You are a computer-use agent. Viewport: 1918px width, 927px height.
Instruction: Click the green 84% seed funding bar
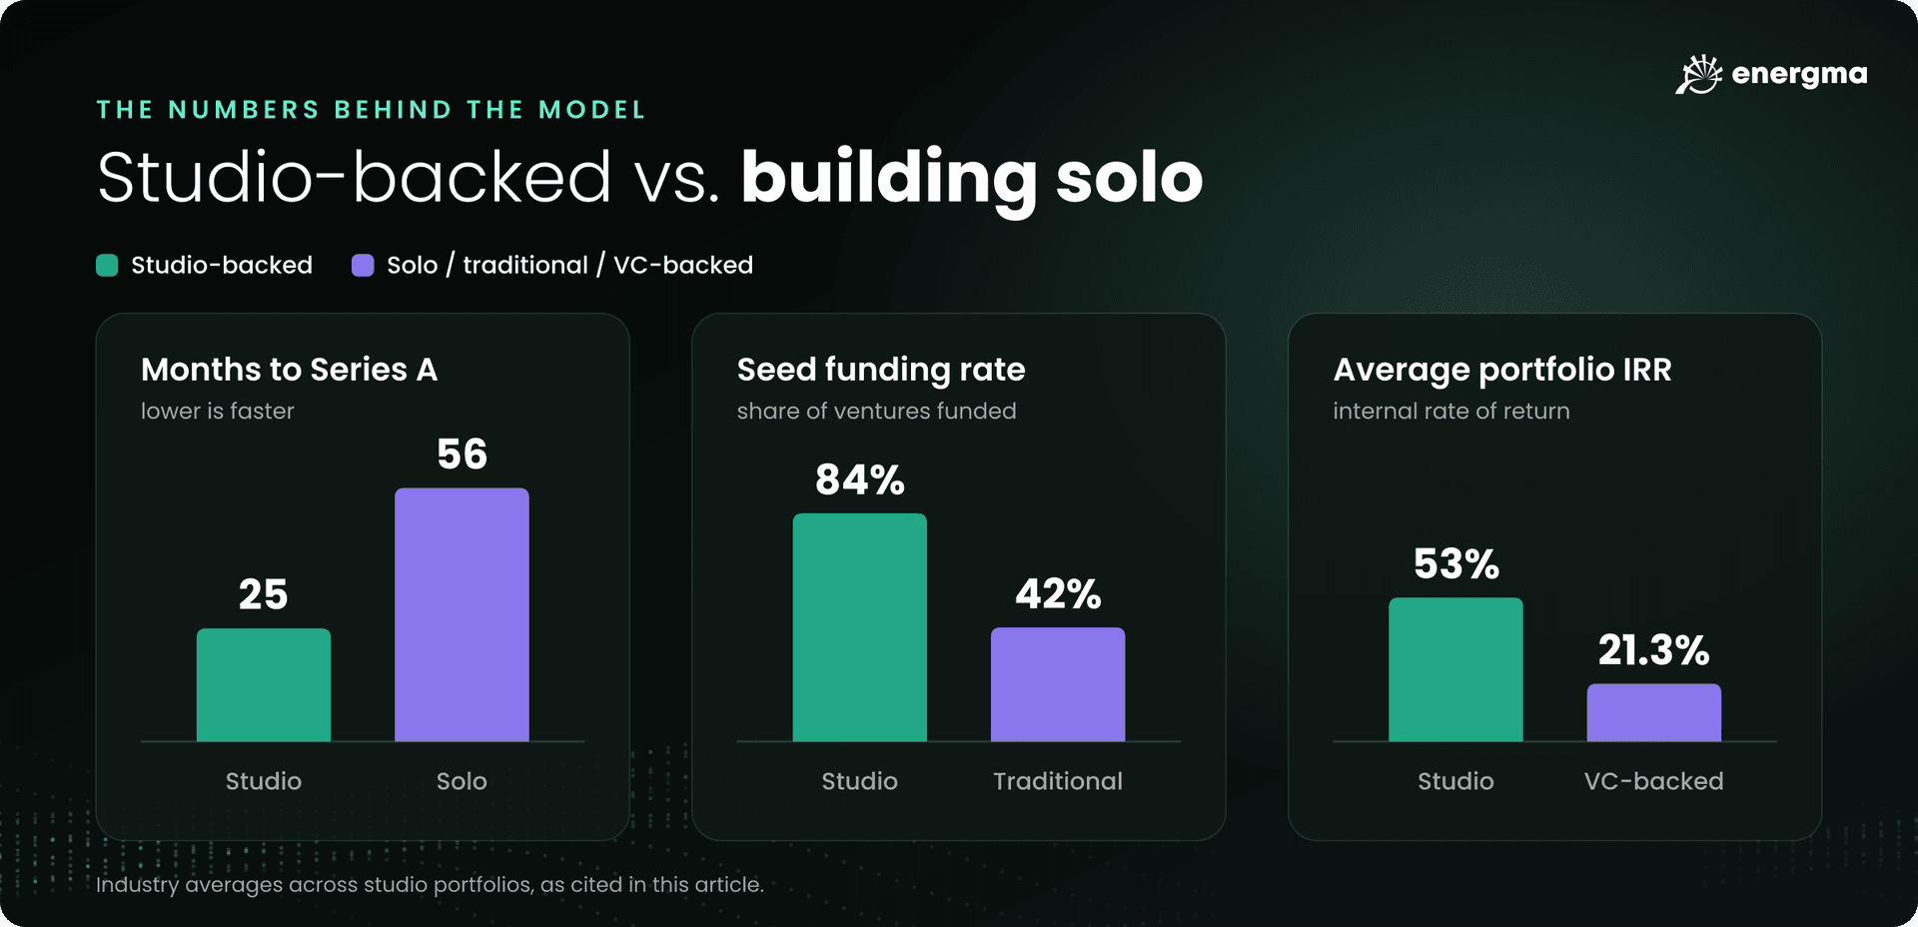tap(859, 627)
